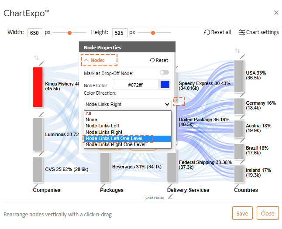
Task: Click the pencil icon above Luminous node
Action: pyautogui.click(x=41, y=114)
